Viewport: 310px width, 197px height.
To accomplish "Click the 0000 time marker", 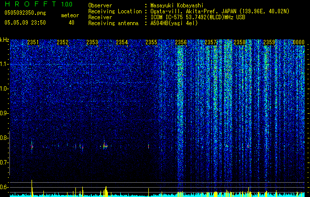I will click(299, 42).
